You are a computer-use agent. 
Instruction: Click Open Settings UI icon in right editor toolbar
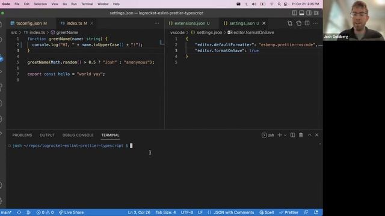click(298, 23)
